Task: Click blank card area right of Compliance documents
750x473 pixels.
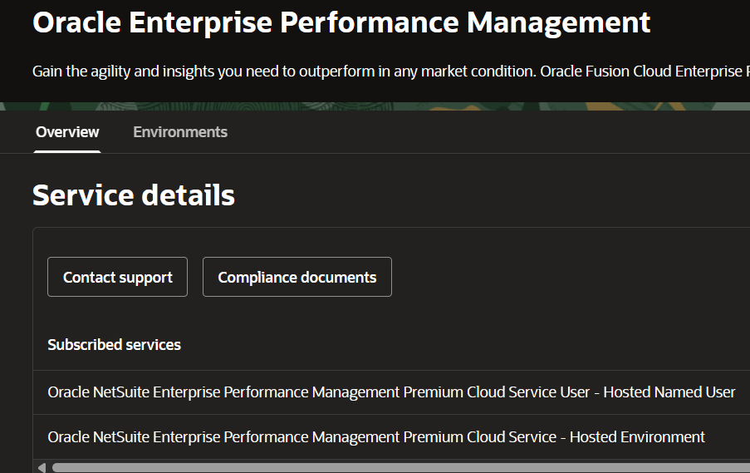Action: (565, 277)
